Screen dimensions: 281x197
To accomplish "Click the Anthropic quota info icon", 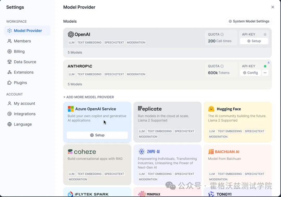I will click(x=222, y=66).
